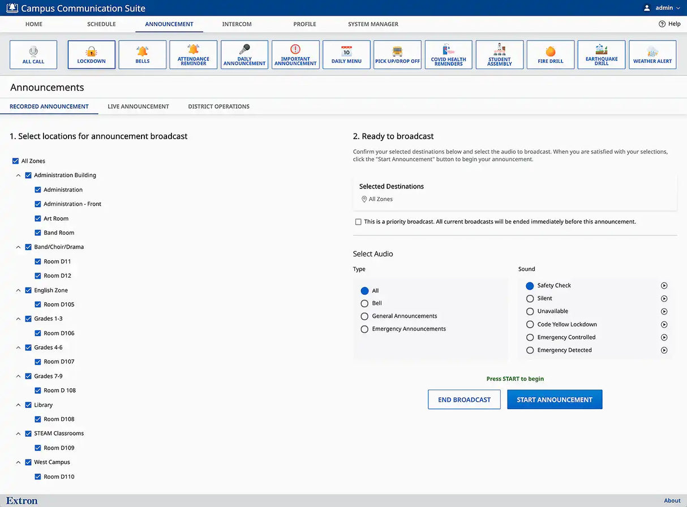Open the Intercom menu
The width and height of the screenshot is (687, 507).
pyautogui.click(x=237, y=24)
